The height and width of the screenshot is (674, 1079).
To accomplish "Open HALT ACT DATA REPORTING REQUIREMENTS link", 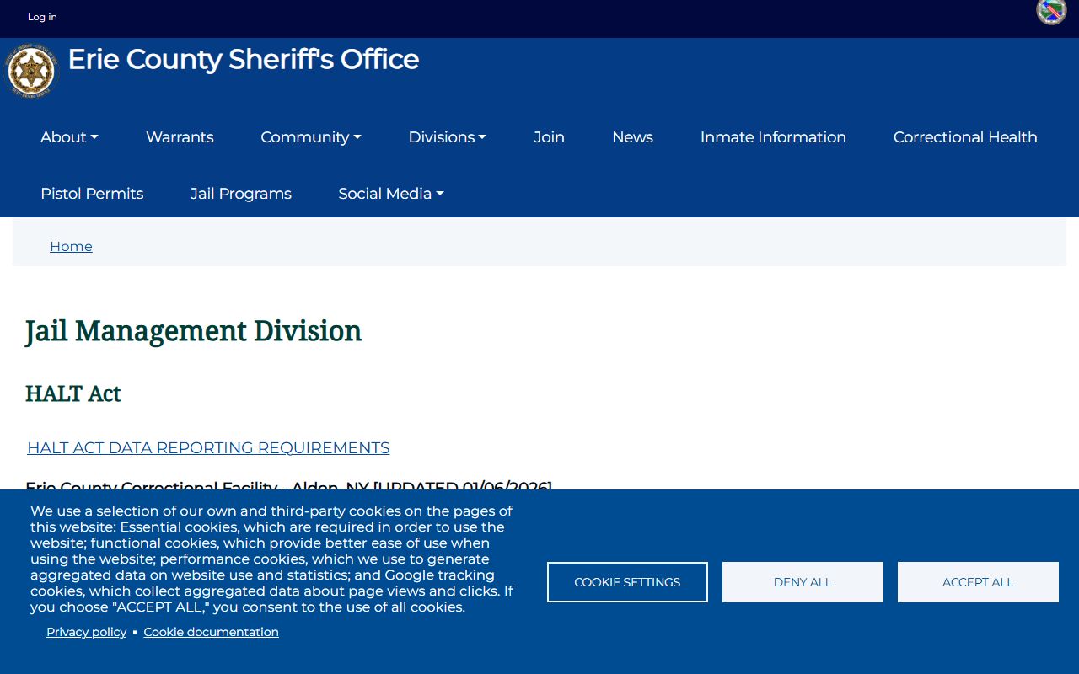I will pos(208,447).
